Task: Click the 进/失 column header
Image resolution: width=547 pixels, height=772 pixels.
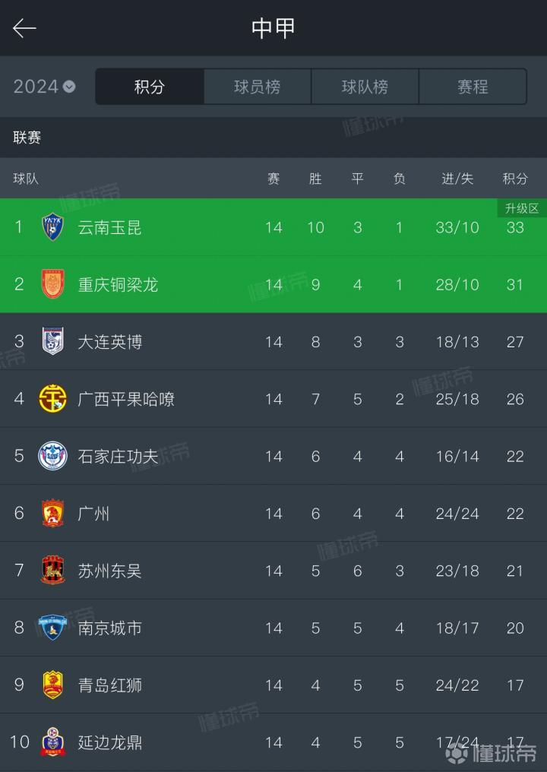Action: [x=457, y=179]
